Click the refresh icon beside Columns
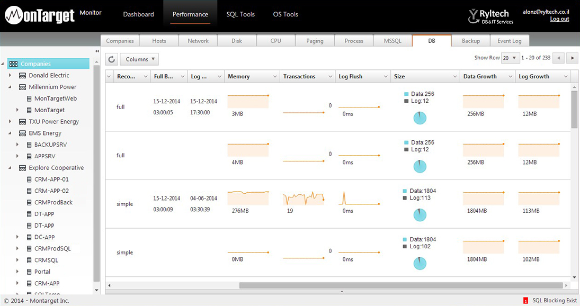 112,59
